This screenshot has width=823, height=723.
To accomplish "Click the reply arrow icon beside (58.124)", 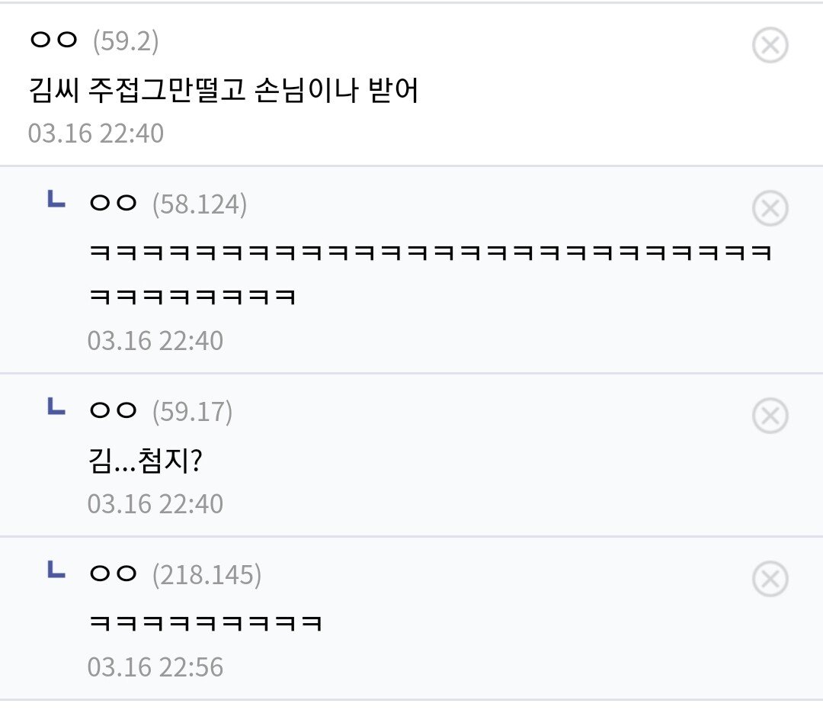I will click(56, 201).
